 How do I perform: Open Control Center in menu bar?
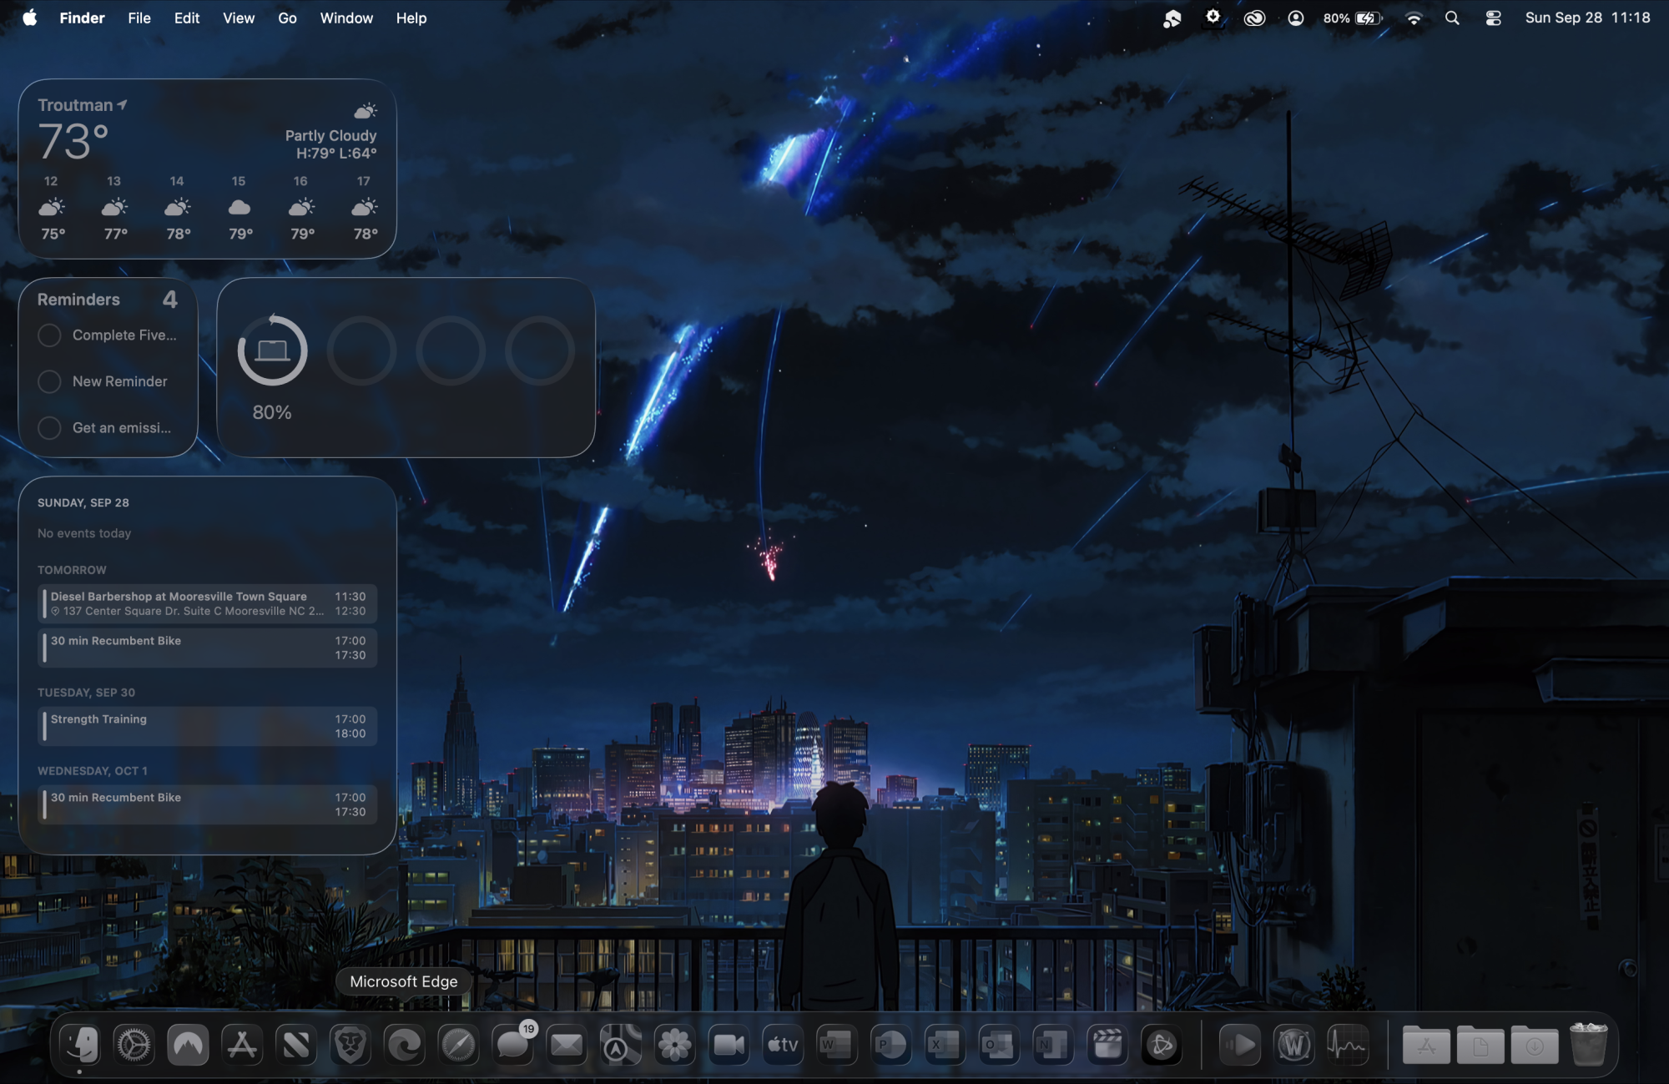tap(1493, 18)
